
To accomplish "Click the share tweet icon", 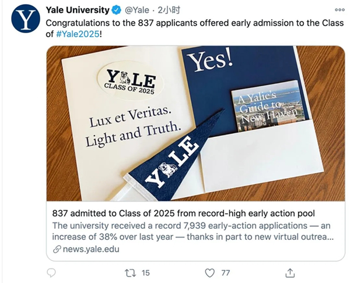I will click(290, 273).
